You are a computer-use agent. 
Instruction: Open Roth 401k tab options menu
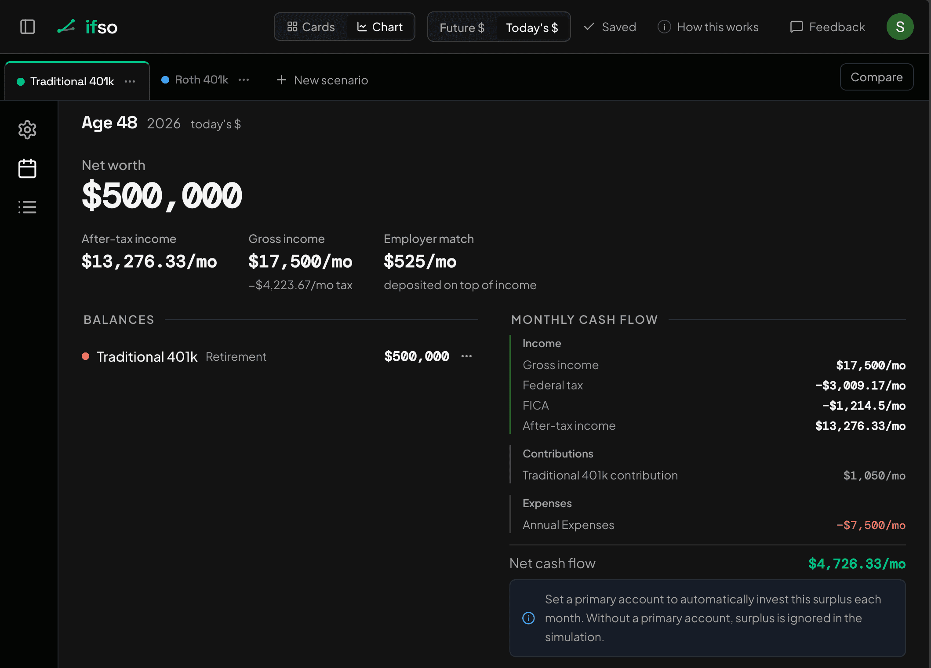tap(244, 80)
